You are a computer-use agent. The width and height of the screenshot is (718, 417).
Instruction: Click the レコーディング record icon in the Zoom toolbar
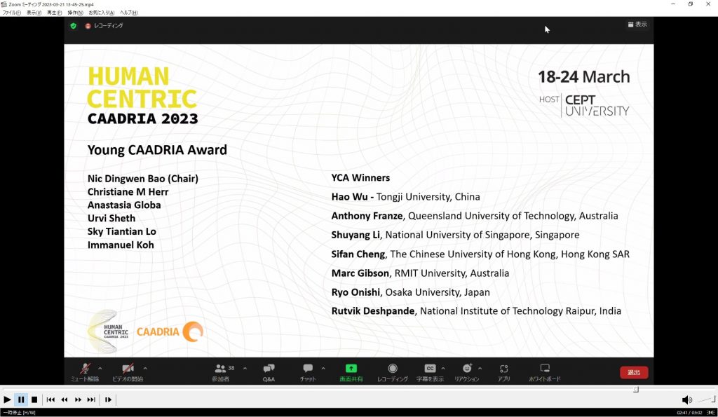point(393,368)
